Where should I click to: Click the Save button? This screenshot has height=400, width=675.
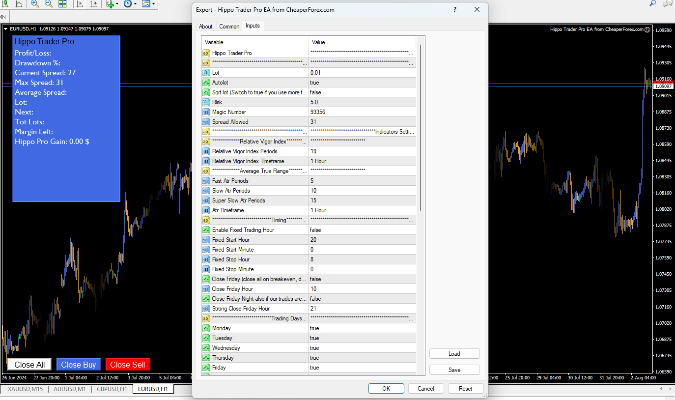pos(454,370)
